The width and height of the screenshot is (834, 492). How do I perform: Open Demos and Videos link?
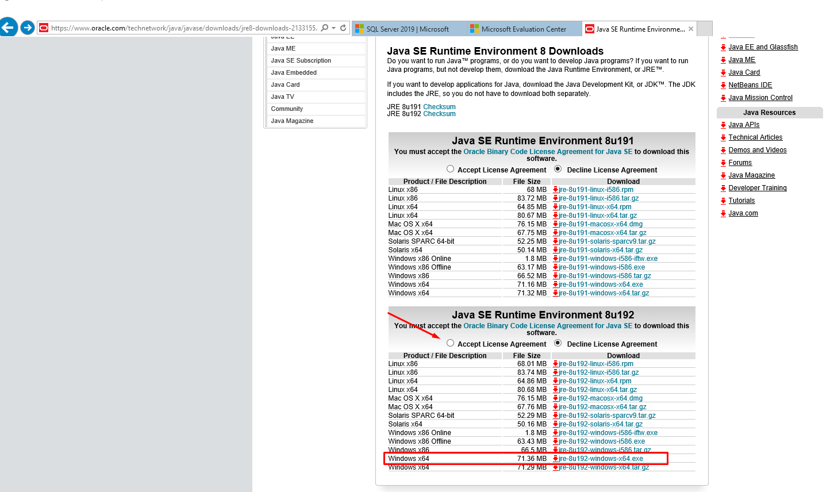(758, 150)
